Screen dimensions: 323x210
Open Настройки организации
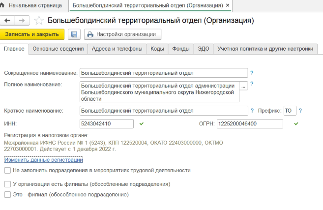[122, 34]
